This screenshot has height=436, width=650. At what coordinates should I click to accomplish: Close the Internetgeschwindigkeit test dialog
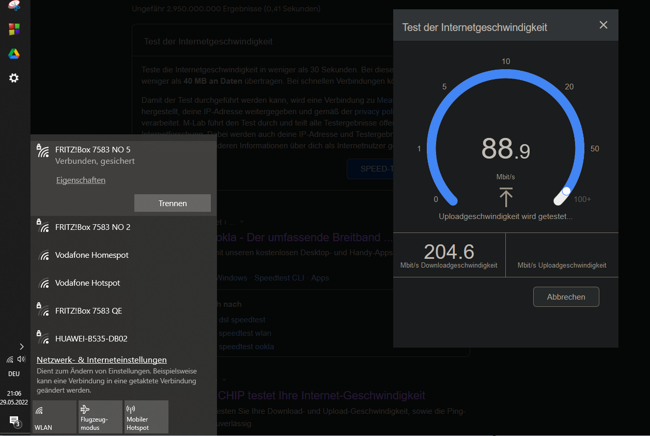[x=603, y=25]
